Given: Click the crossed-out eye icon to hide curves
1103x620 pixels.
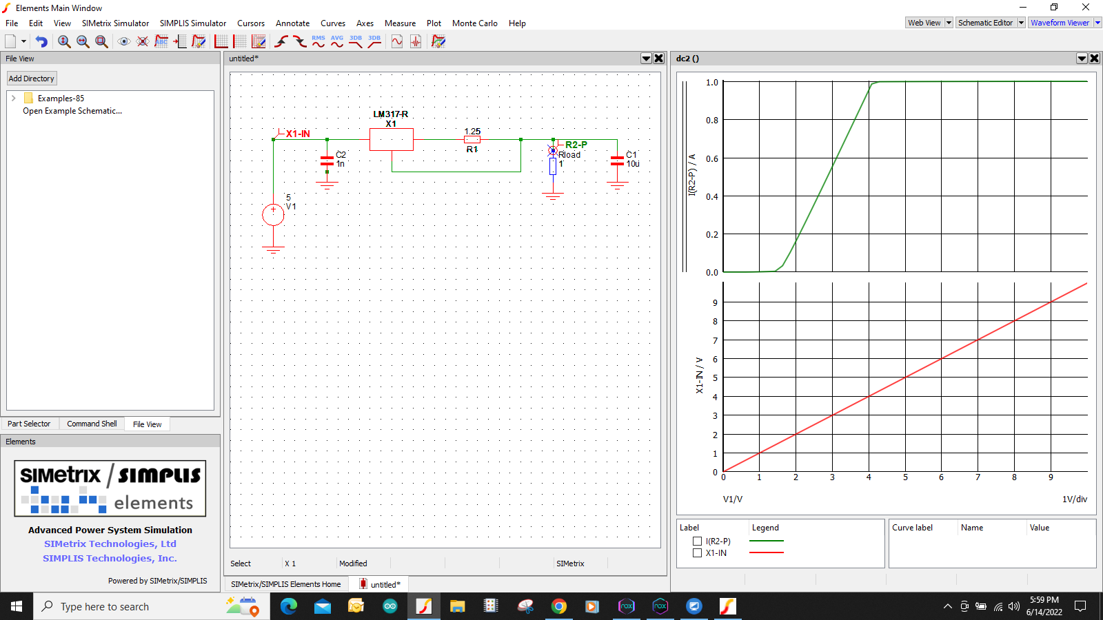Looking at the screenshot, I should coord(143,41).
